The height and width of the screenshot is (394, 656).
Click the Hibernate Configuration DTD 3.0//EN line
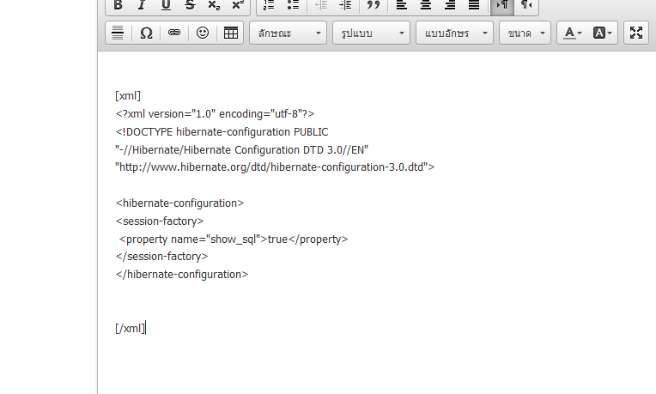[242, 149]
